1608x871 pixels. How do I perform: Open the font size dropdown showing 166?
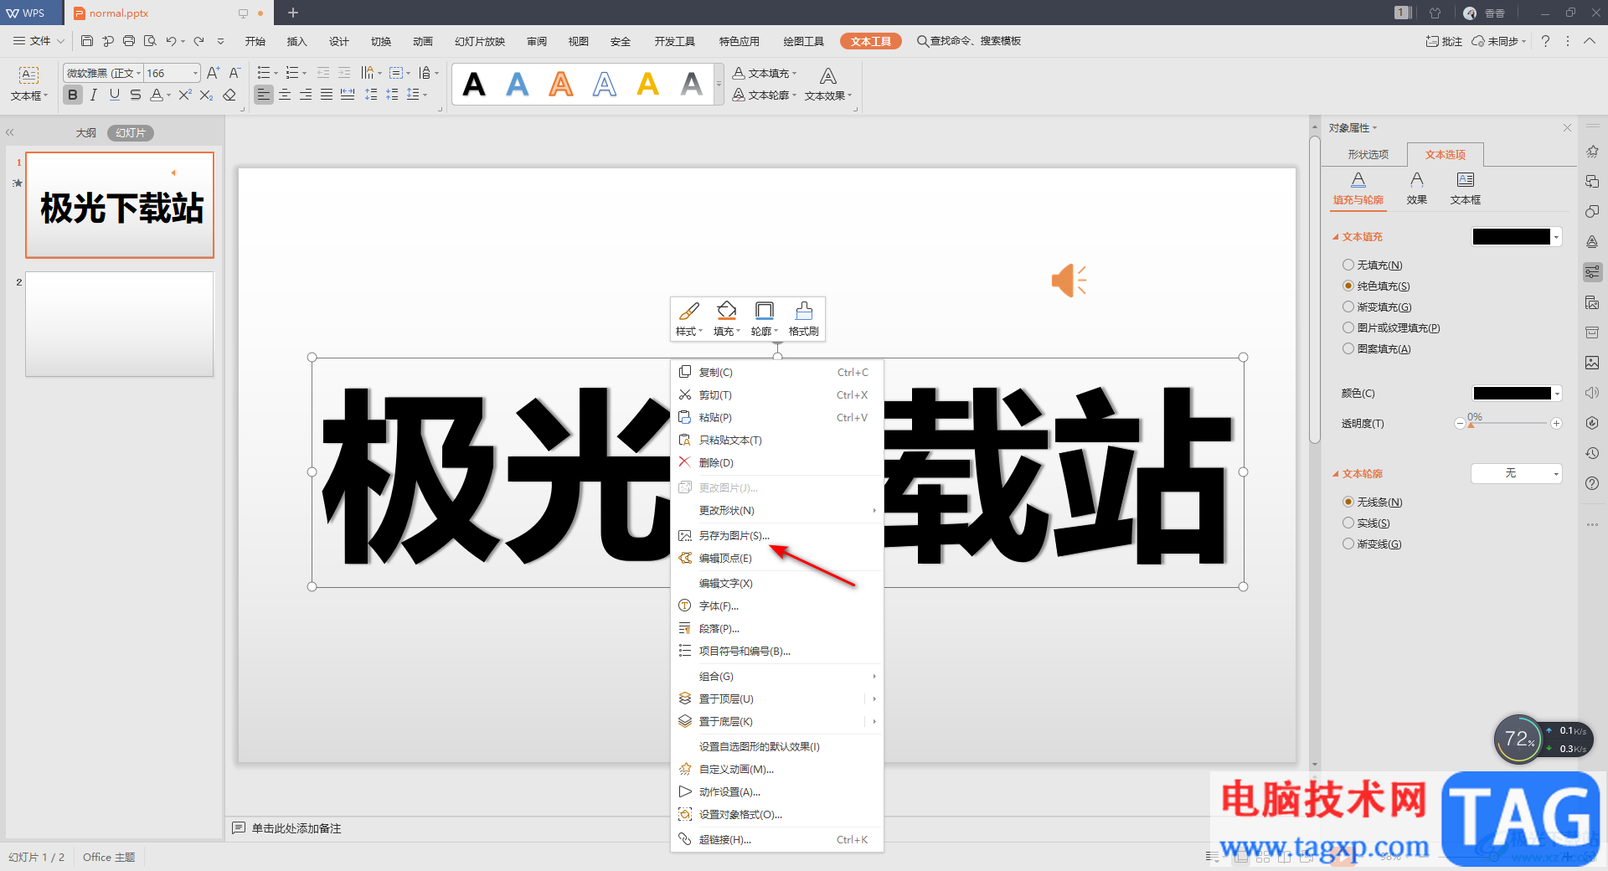tap(195, 73)
